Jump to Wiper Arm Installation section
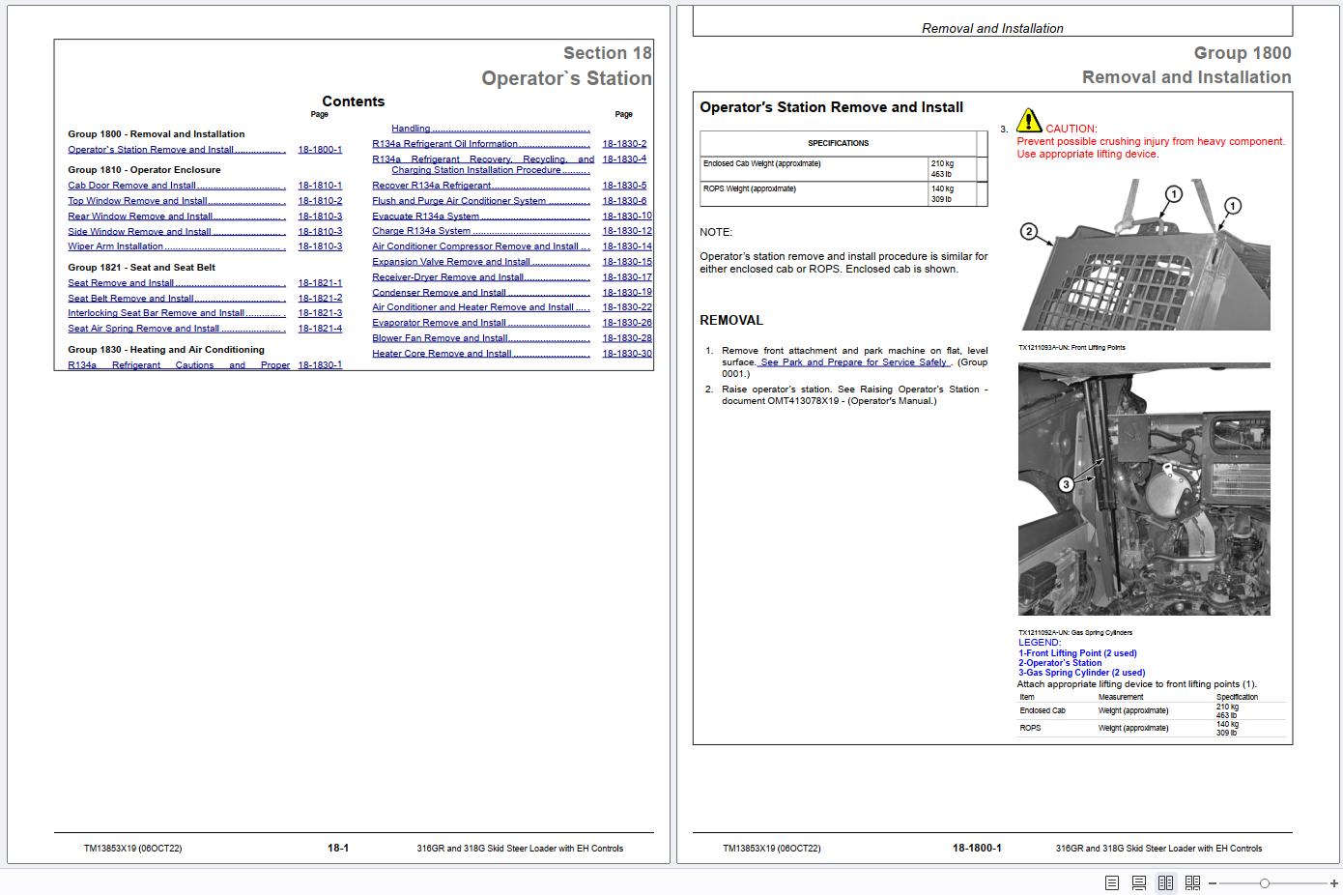 [115, 246]
